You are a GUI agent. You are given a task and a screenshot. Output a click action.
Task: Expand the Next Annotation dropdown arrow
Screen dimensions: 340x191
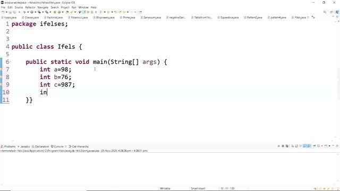105,12
